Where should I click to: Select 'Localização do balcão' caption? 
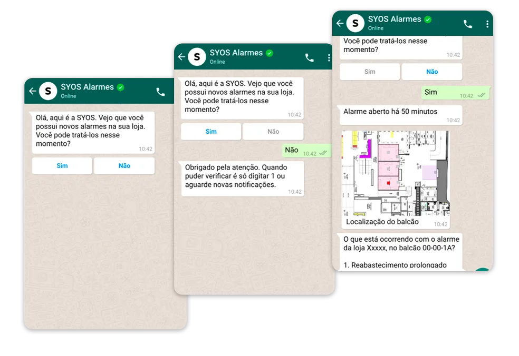pos(382,222)
